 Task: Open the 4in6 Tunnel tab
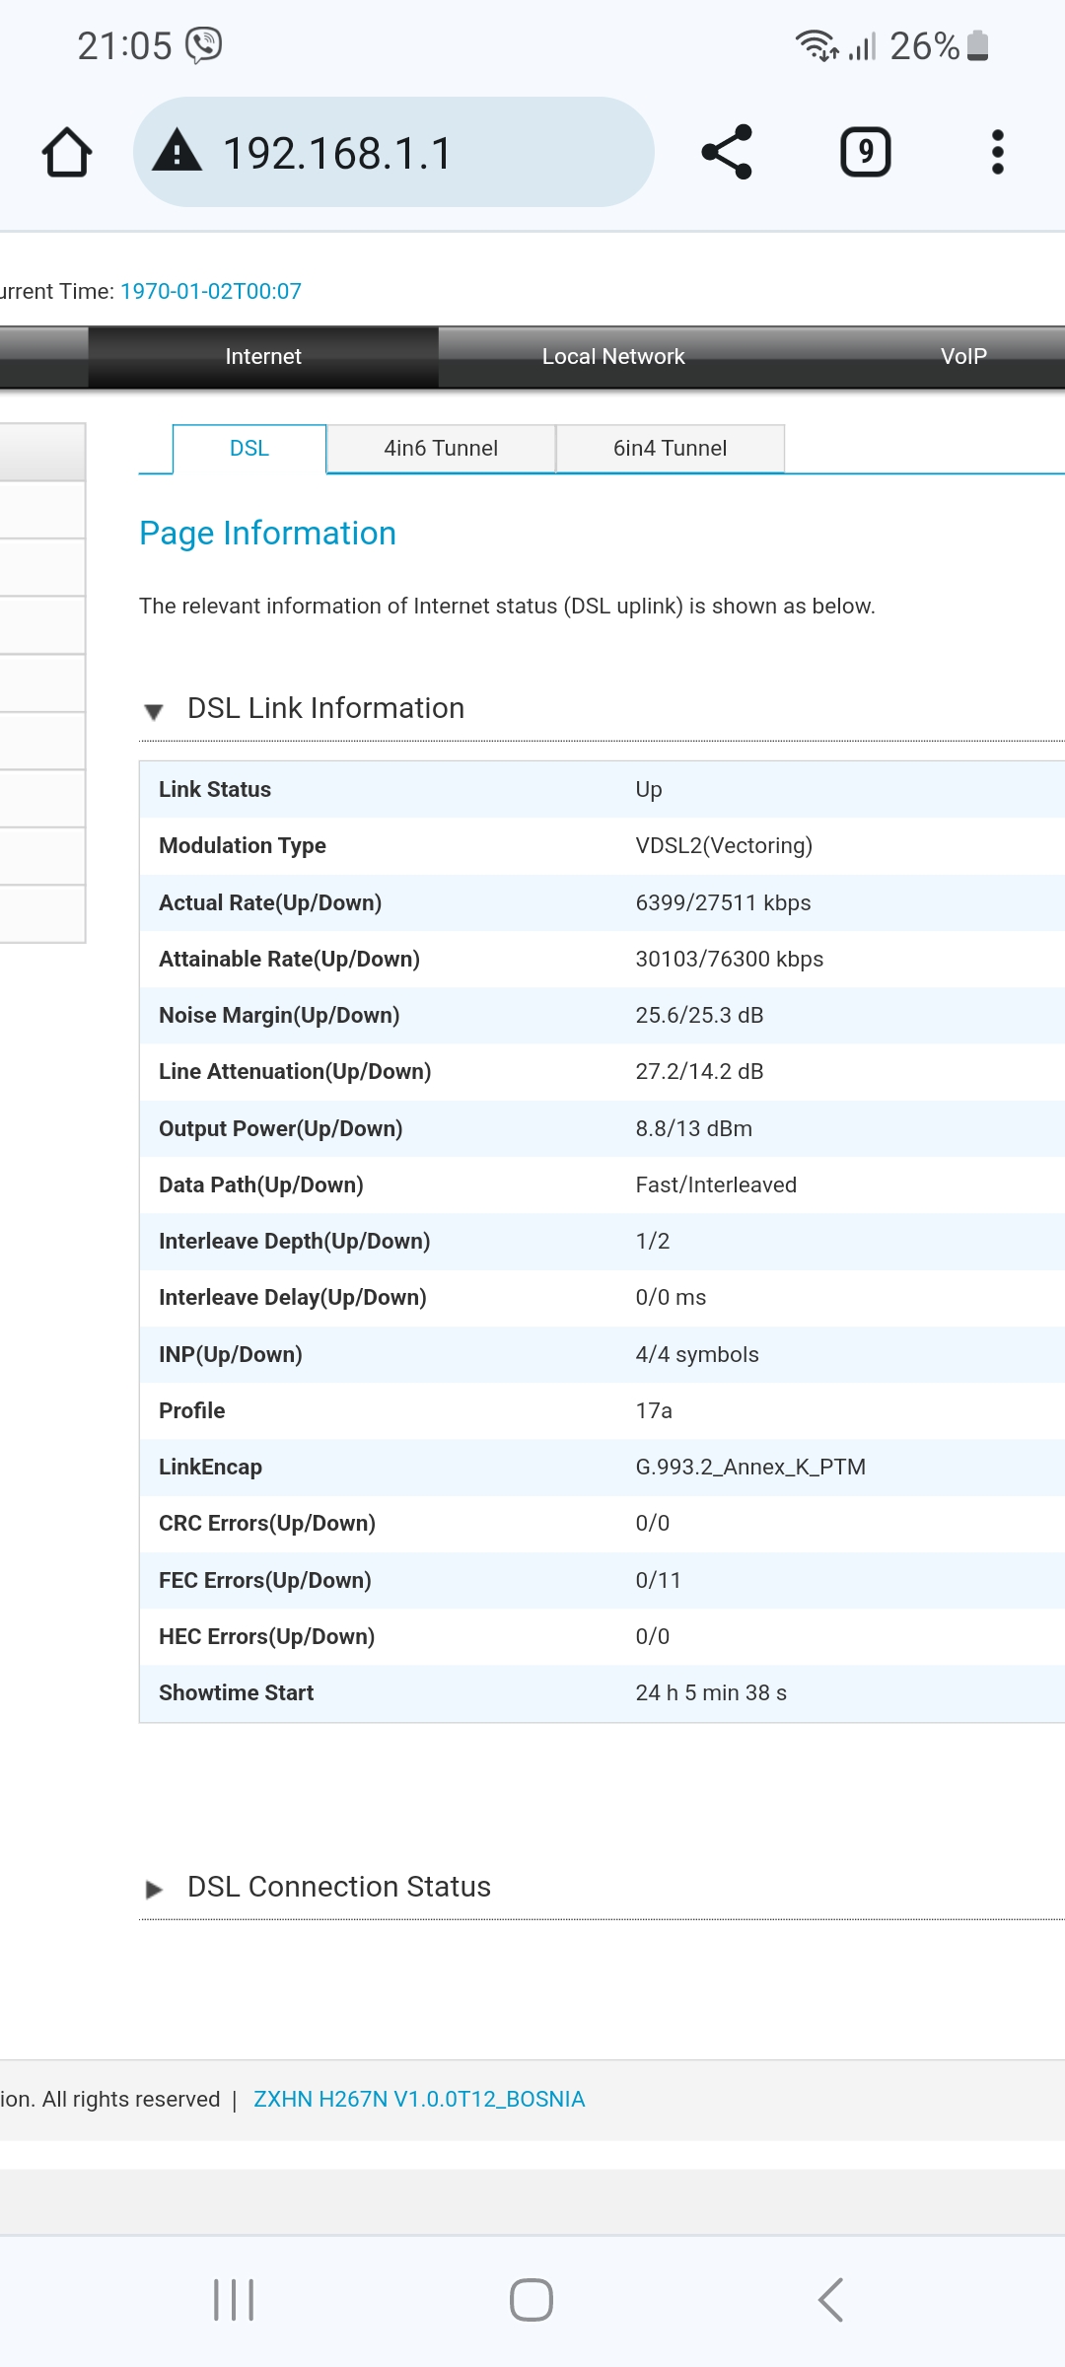tap(441, 449)
